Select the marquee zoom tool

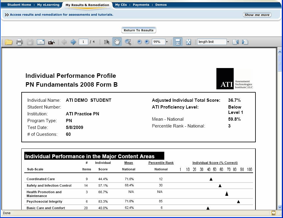(x=128, y=42)
